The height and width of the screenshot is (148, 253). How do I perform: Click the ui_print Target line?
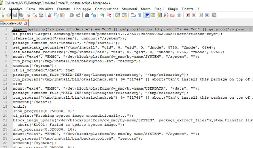tap(117, 34)
